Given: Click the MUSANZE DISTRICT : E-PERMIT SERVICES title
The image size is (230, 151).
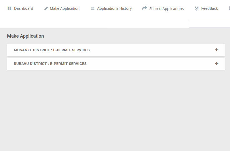Looking at the screenshot, I should [x=52, y=50].
